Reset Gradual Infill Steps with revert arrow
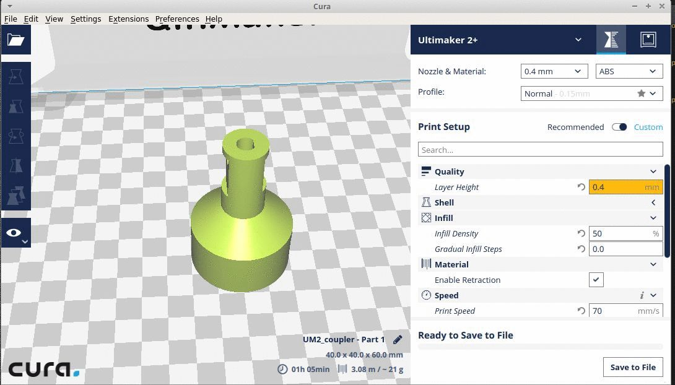The height and width of the screenshot is (385, 675). coord(581,249)
